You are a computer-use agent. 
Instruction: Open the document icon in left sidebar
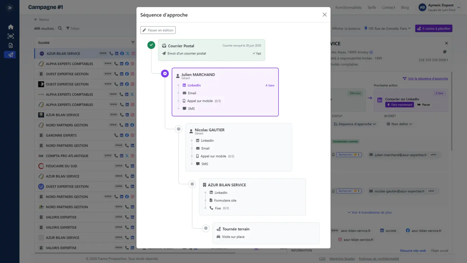11,45
